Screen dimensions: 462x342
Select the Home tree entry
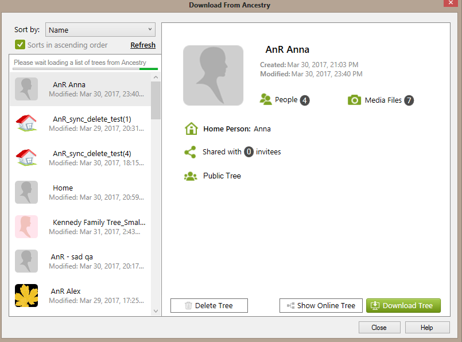click(x=80, y=192)
